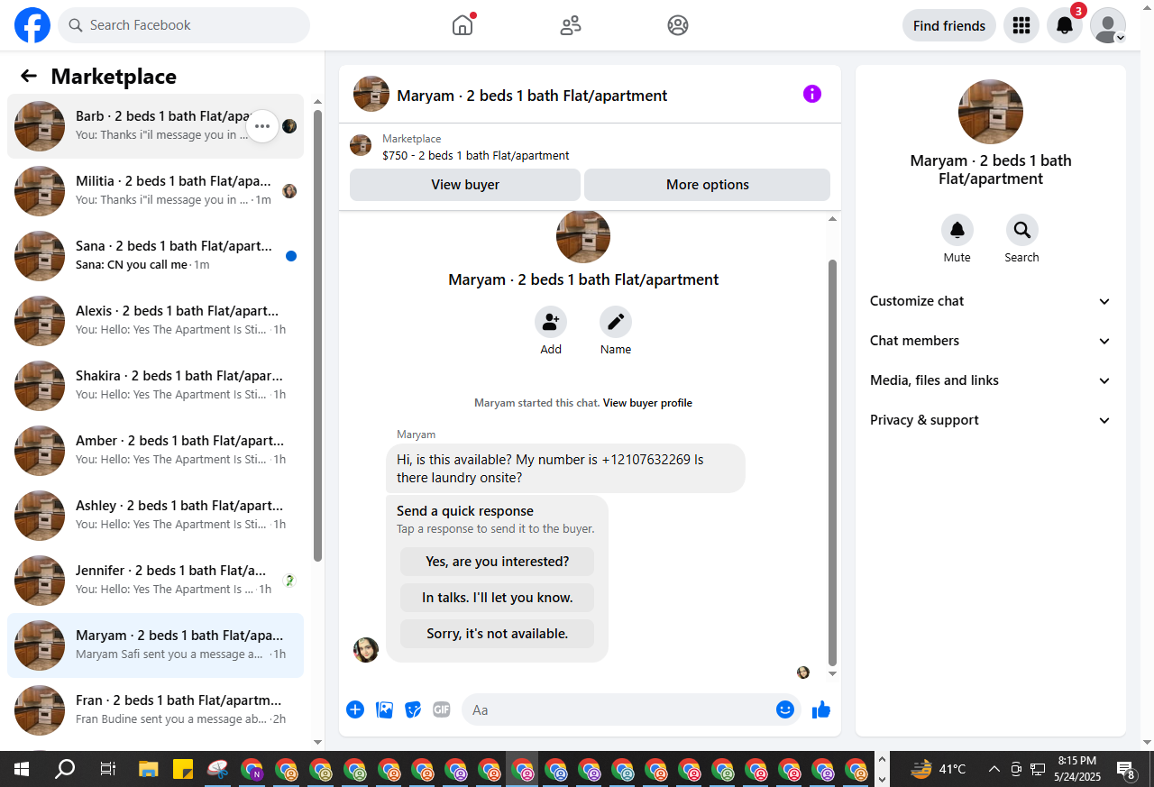Open the three-dot options on Barb's conversation

[262, 126]
